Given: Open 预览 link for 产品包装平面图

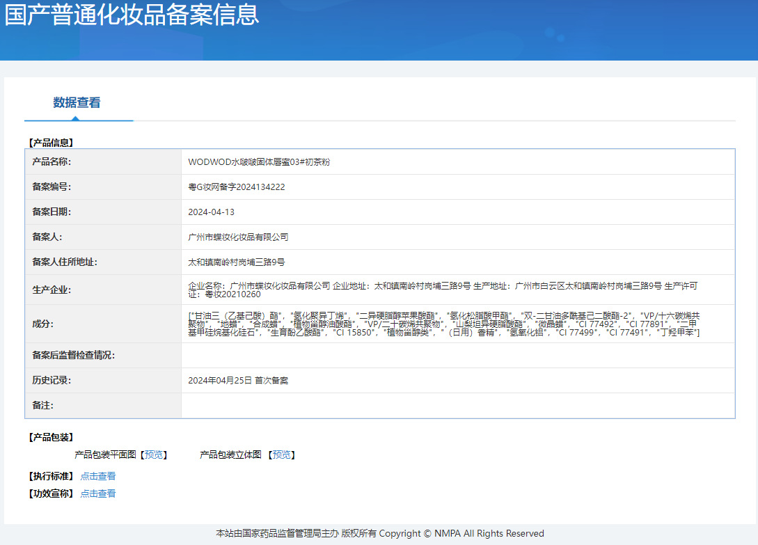Looking at the screenshot, I should [155, 455].
